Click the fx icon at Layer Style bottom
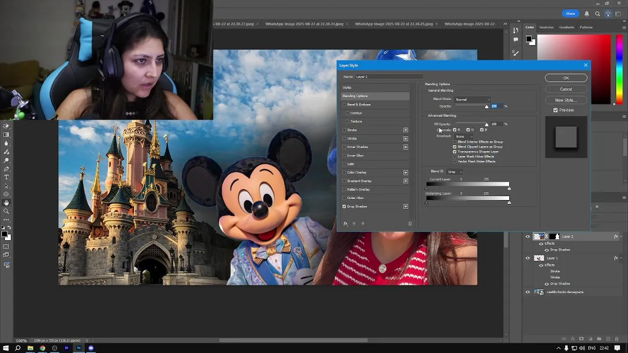Viewport: 628px width, 353px height. [x=345, y=224]
